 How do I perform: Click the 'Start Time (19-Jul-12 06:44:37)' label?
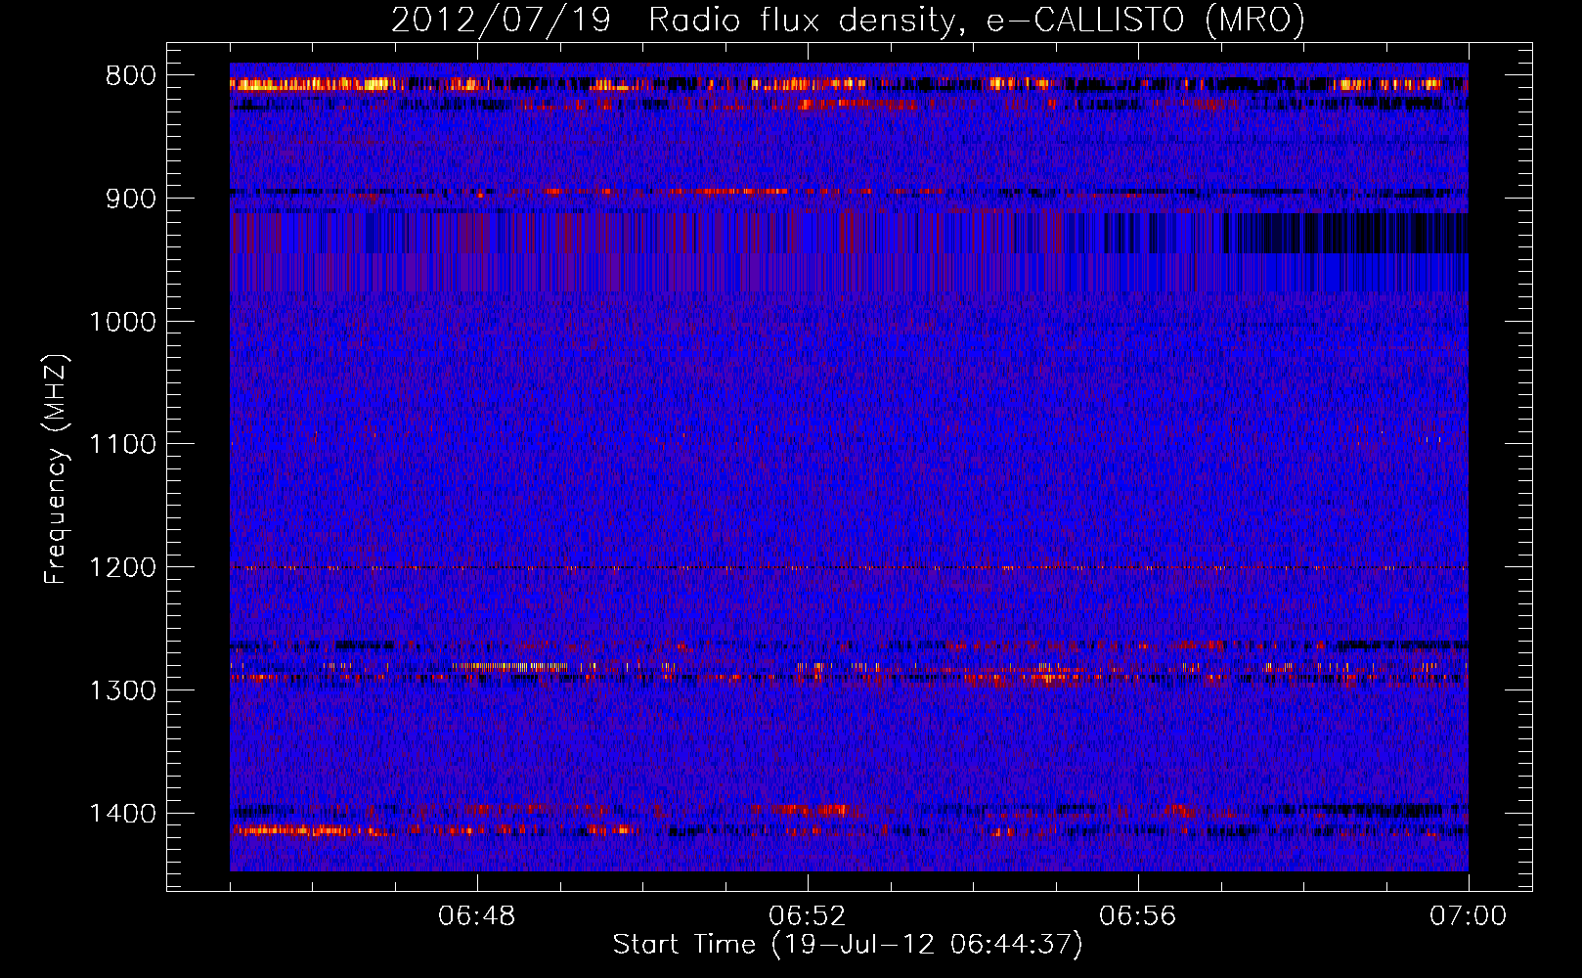(848, 945)
